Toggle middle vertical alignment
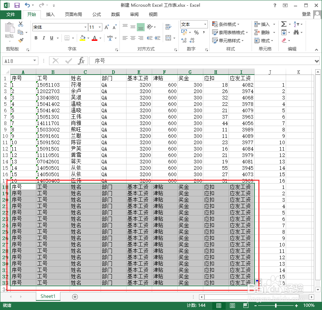The image size is (322, 310). pos(133,27)
